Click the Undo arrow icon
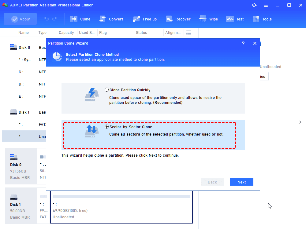This screenshot has height=229, width=306. pos(46,19)
